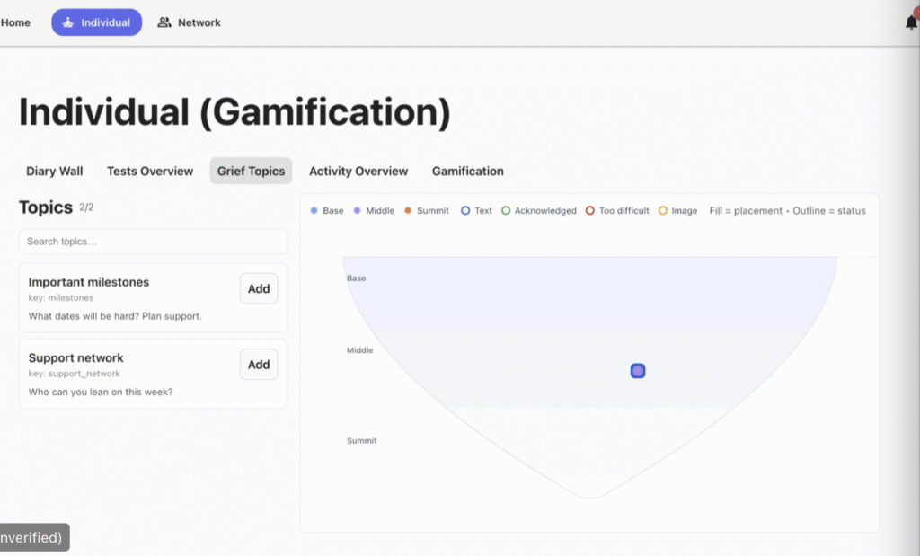Click the Middle legend dot
Image resolution: width=920 pixels, height=556 pixels.
click(x=357, y=211)
